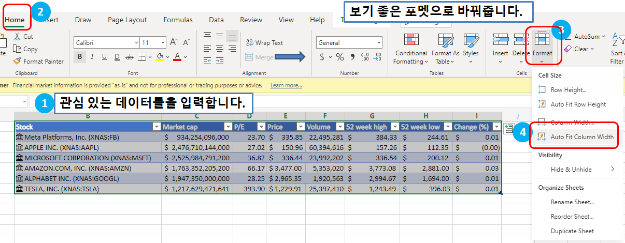Apply middle vertical alignment
The height and width of the screenshot is (243, 625).
tap(220, 35)
